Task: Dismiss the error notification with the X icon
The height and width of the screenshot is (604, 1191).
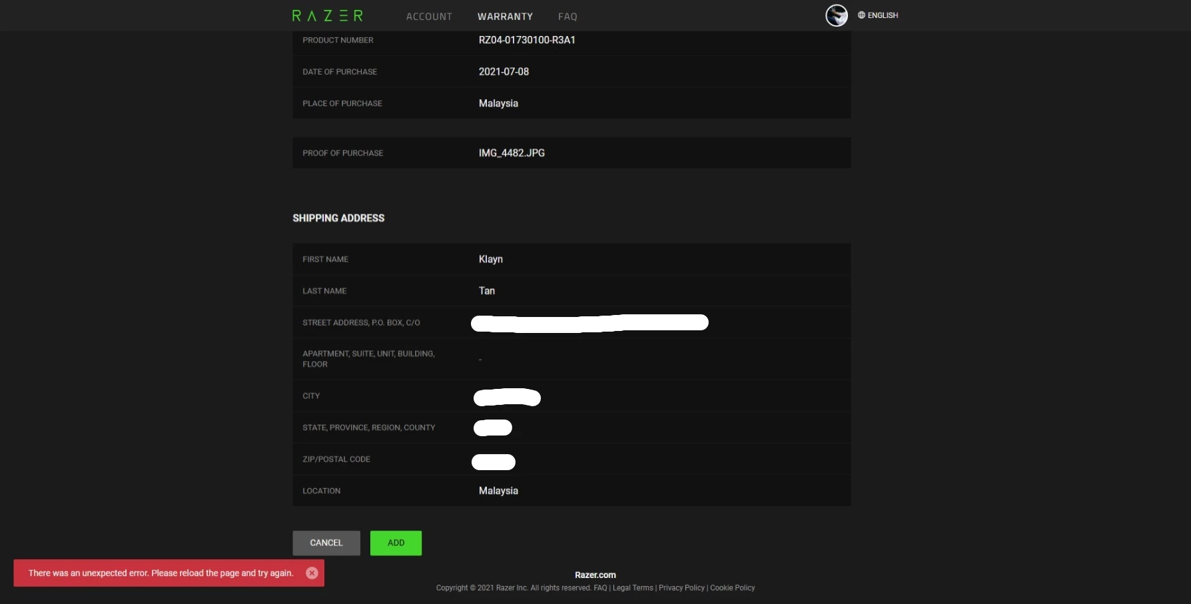Action: click(x=312, y=573)
